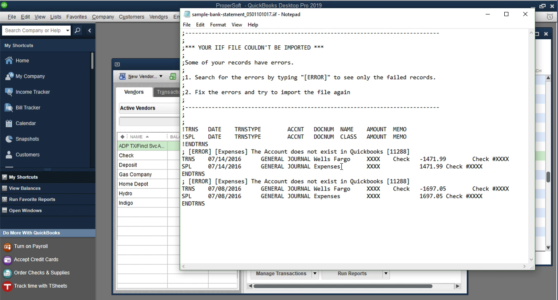The image size is (558, 300).
Task: Open QuickBooks Lists menu
Action: click(56, 17)
